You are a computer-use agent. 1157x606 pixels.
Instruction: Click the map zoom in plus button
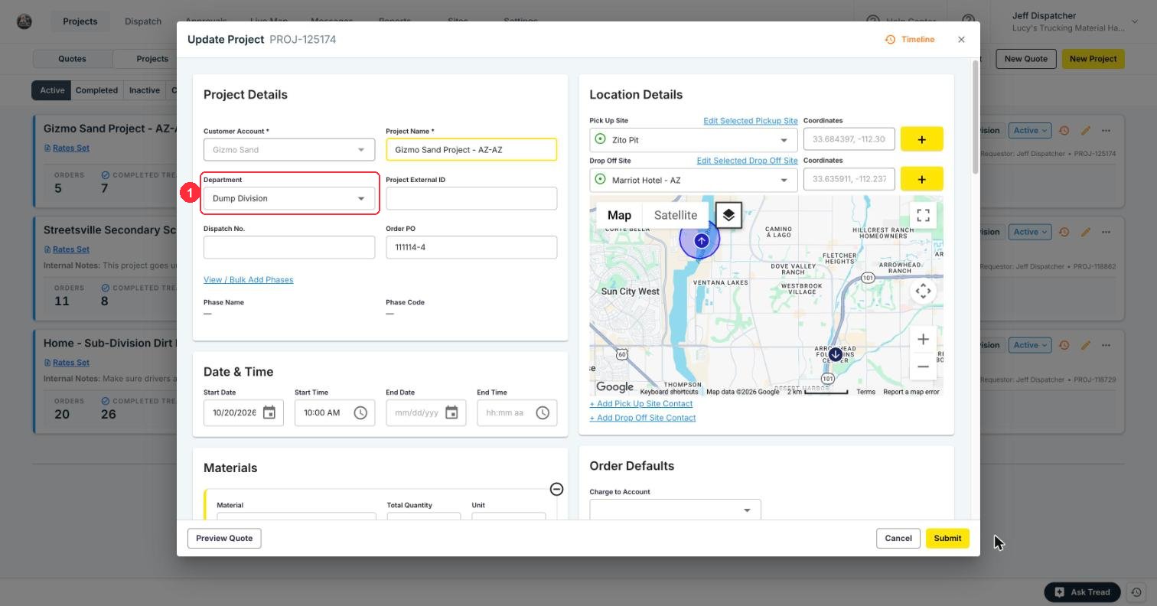pyautogui.click(x=923, y=340)
